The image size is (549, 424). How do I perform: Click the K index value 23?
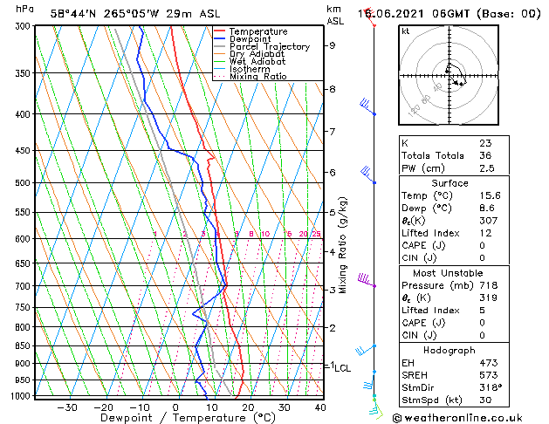point(485,143)
